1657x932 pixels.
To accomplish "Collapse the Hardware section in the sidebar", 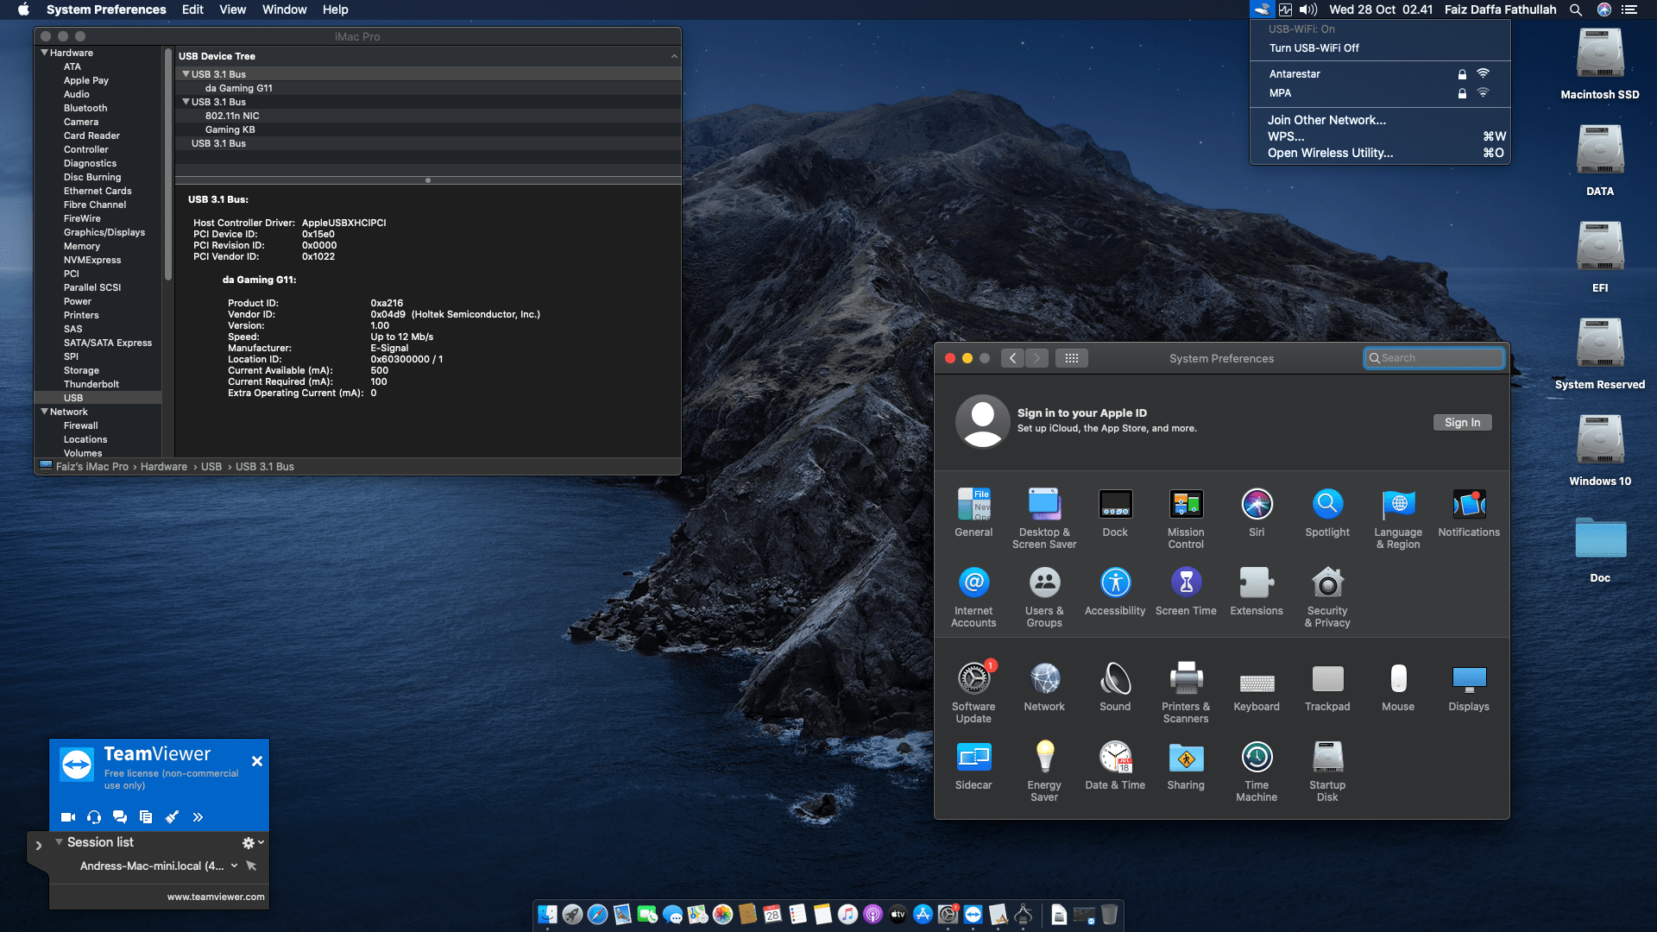I will click(44, 53).
